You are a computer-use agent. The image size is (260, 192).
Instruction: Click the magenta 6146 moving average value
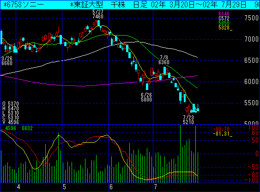[x=224, y=14]
